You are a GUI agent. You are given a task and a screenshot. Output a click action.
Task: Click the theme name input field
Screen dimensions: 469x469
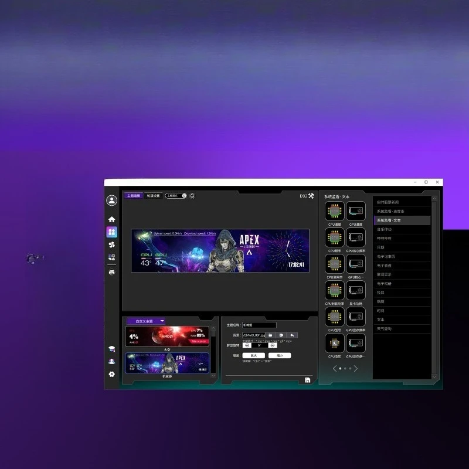tap(259, 325)
